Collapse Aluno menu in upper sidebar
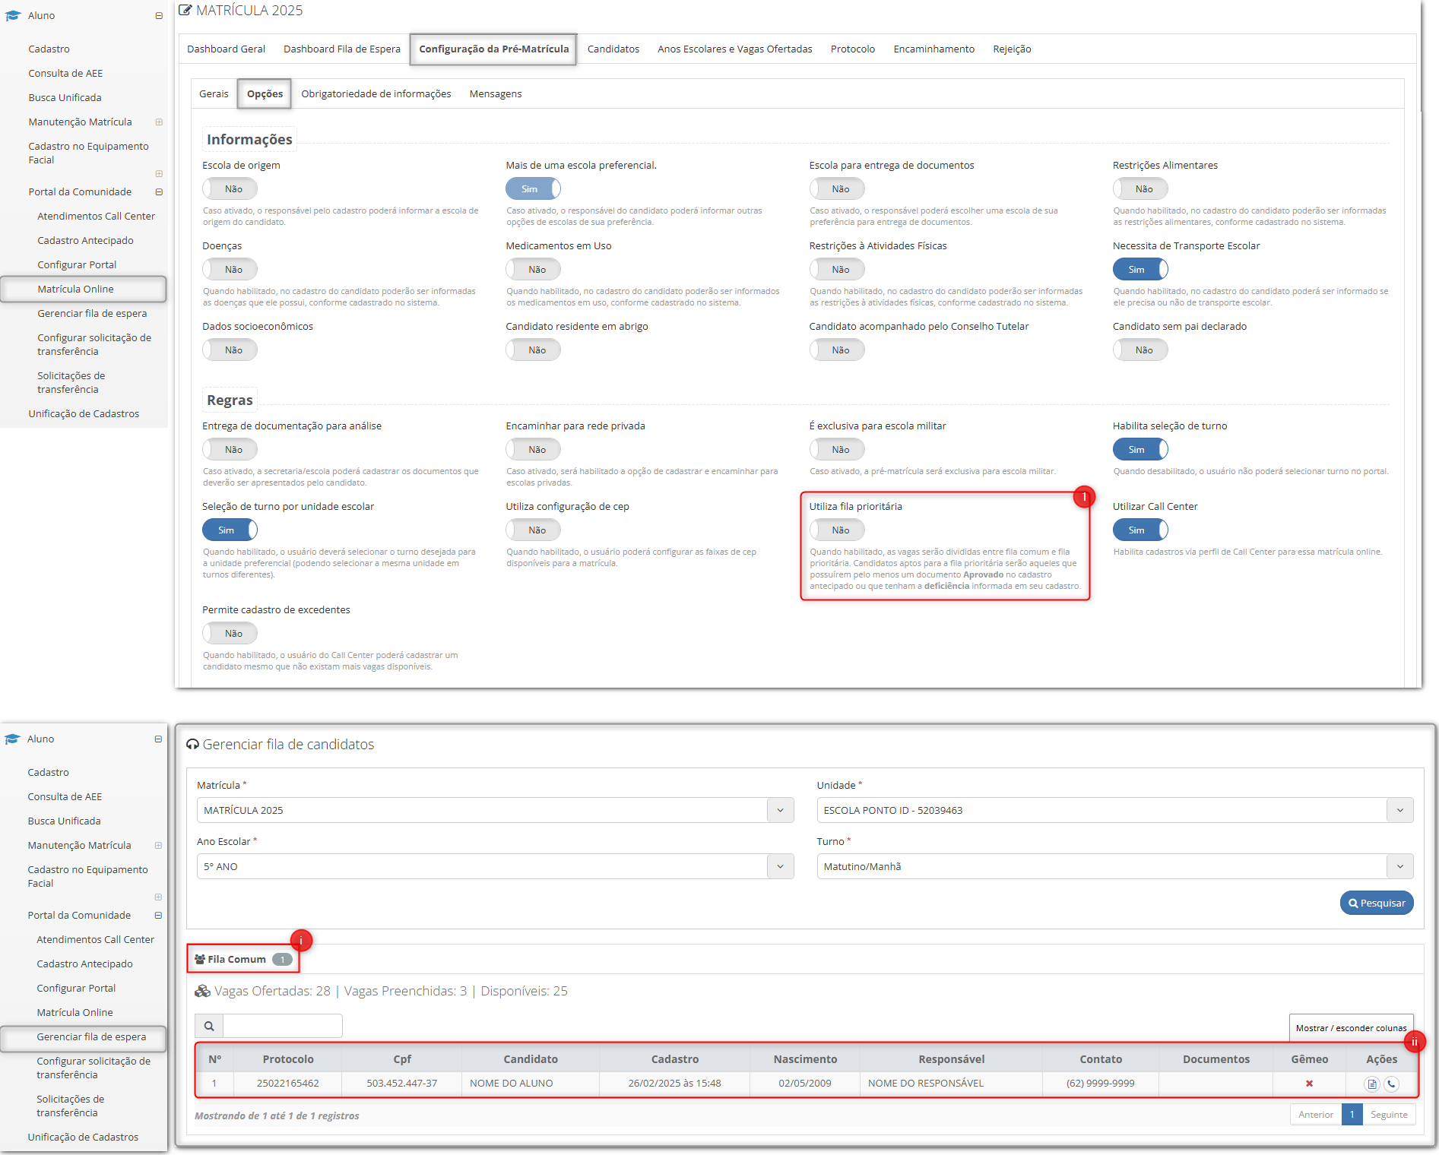Image resolution: width=1439 pixels, height=1155 pixels. click(x=159, y=15)
